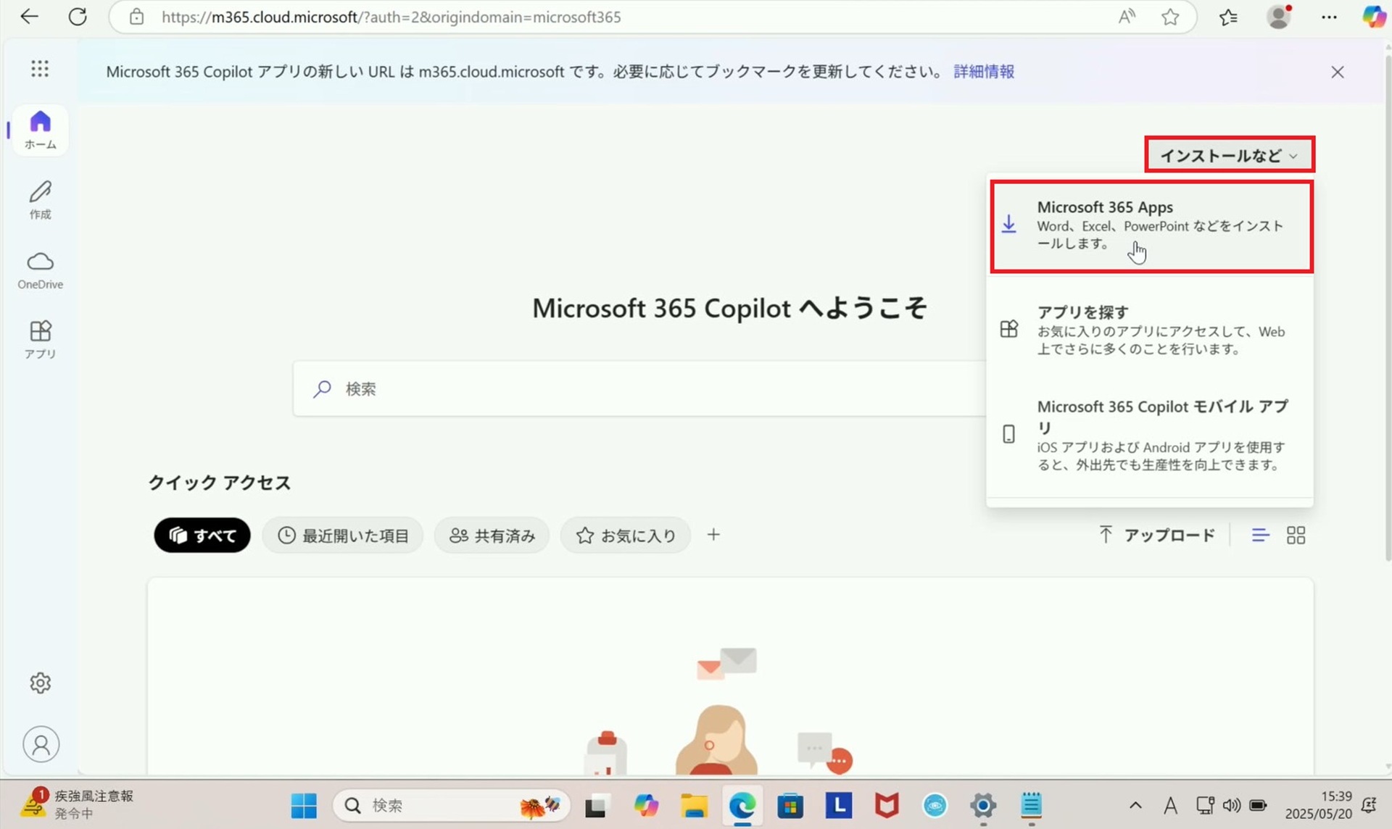Show hidden system tray icons
The width and height of the screenshot is (1392, 829).
tap(1135, 805)
